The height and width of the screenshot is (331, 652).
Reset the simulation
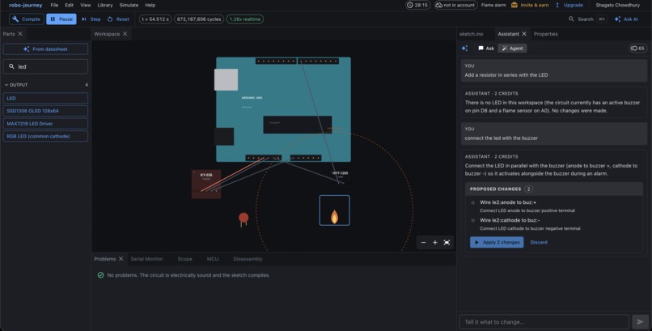point(118,19)
